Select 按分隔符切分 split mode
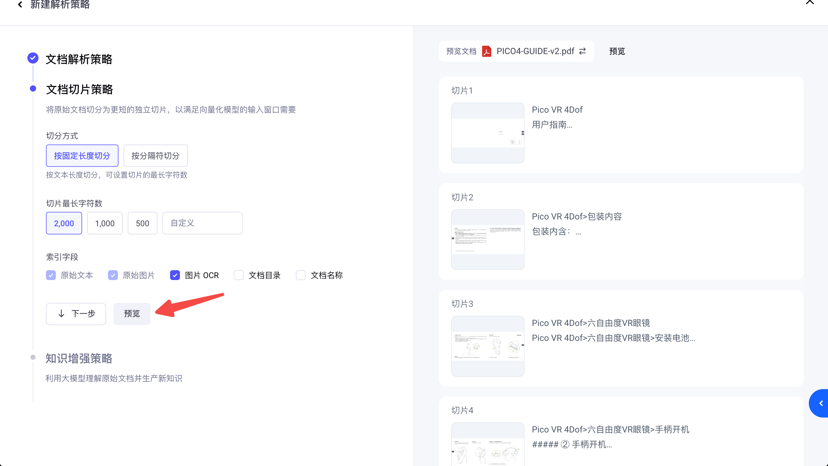This screenshot has width=828, height=466. pyautogui.click(x=156, y=156)
